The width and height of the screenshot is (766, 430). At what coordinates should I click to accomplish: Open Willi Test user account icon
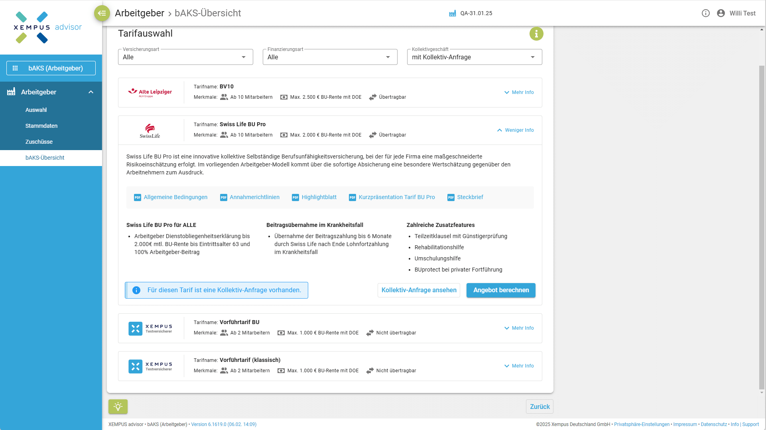point(721,13)
